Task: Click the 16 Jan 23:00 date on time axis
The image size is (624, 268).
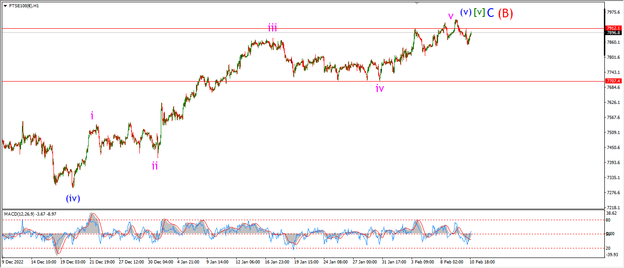Action: click(x=276, y=262)
